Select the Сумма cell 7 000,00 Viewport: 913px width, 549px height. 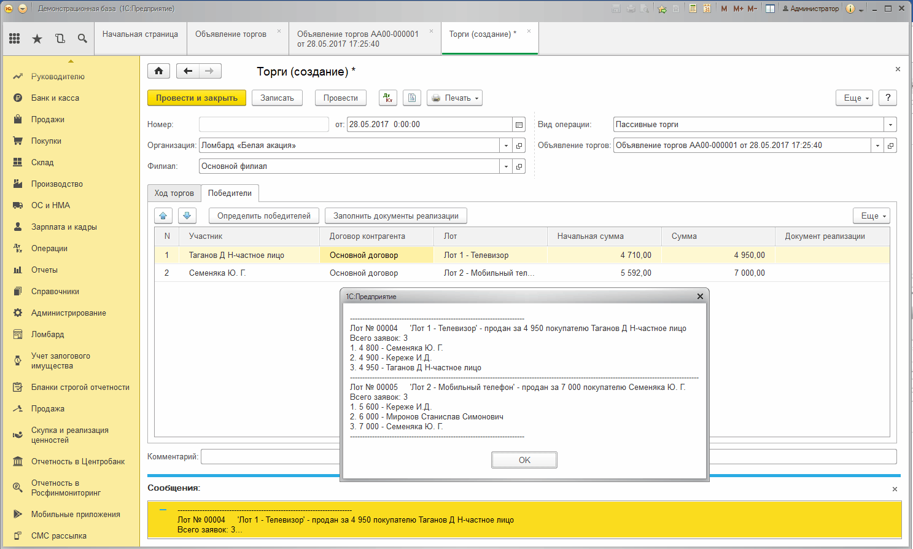coord(718,273)
